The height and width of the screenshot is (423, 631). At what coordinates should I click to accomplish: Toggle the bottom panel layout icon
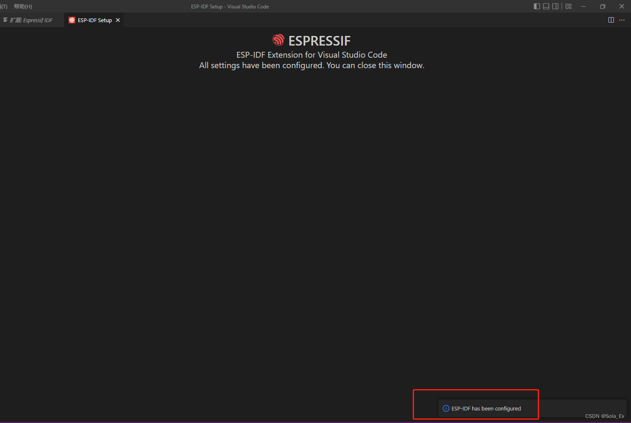point(546,6)
